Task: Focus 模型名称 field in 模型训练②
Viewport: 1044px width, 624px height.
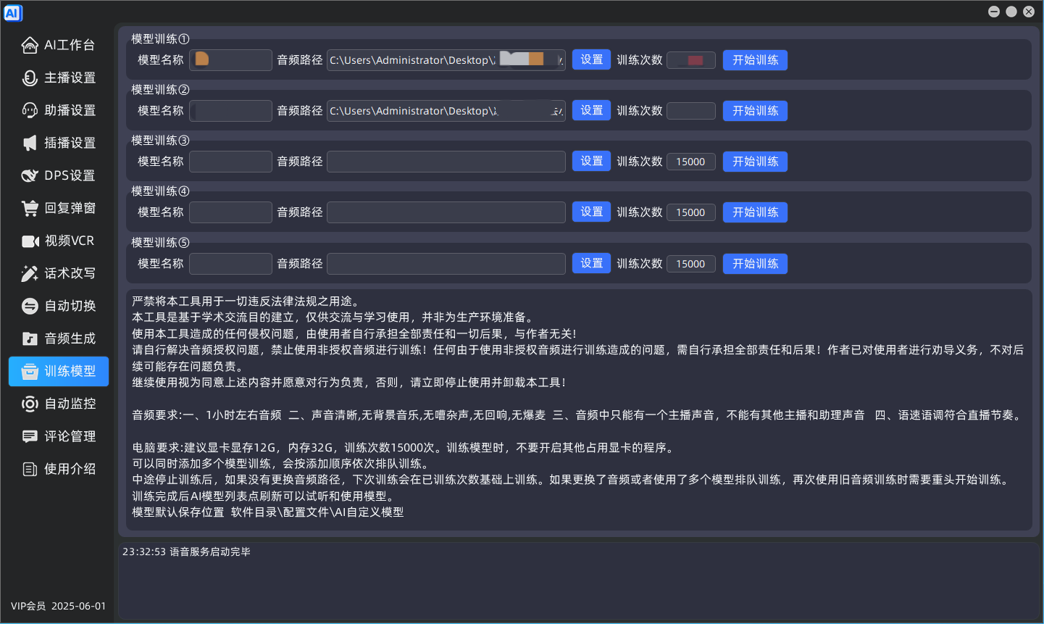Action: click(230, 111)
